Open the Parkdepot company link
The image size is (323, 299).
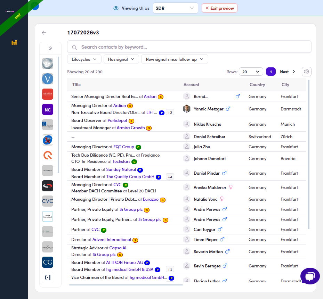117,121
